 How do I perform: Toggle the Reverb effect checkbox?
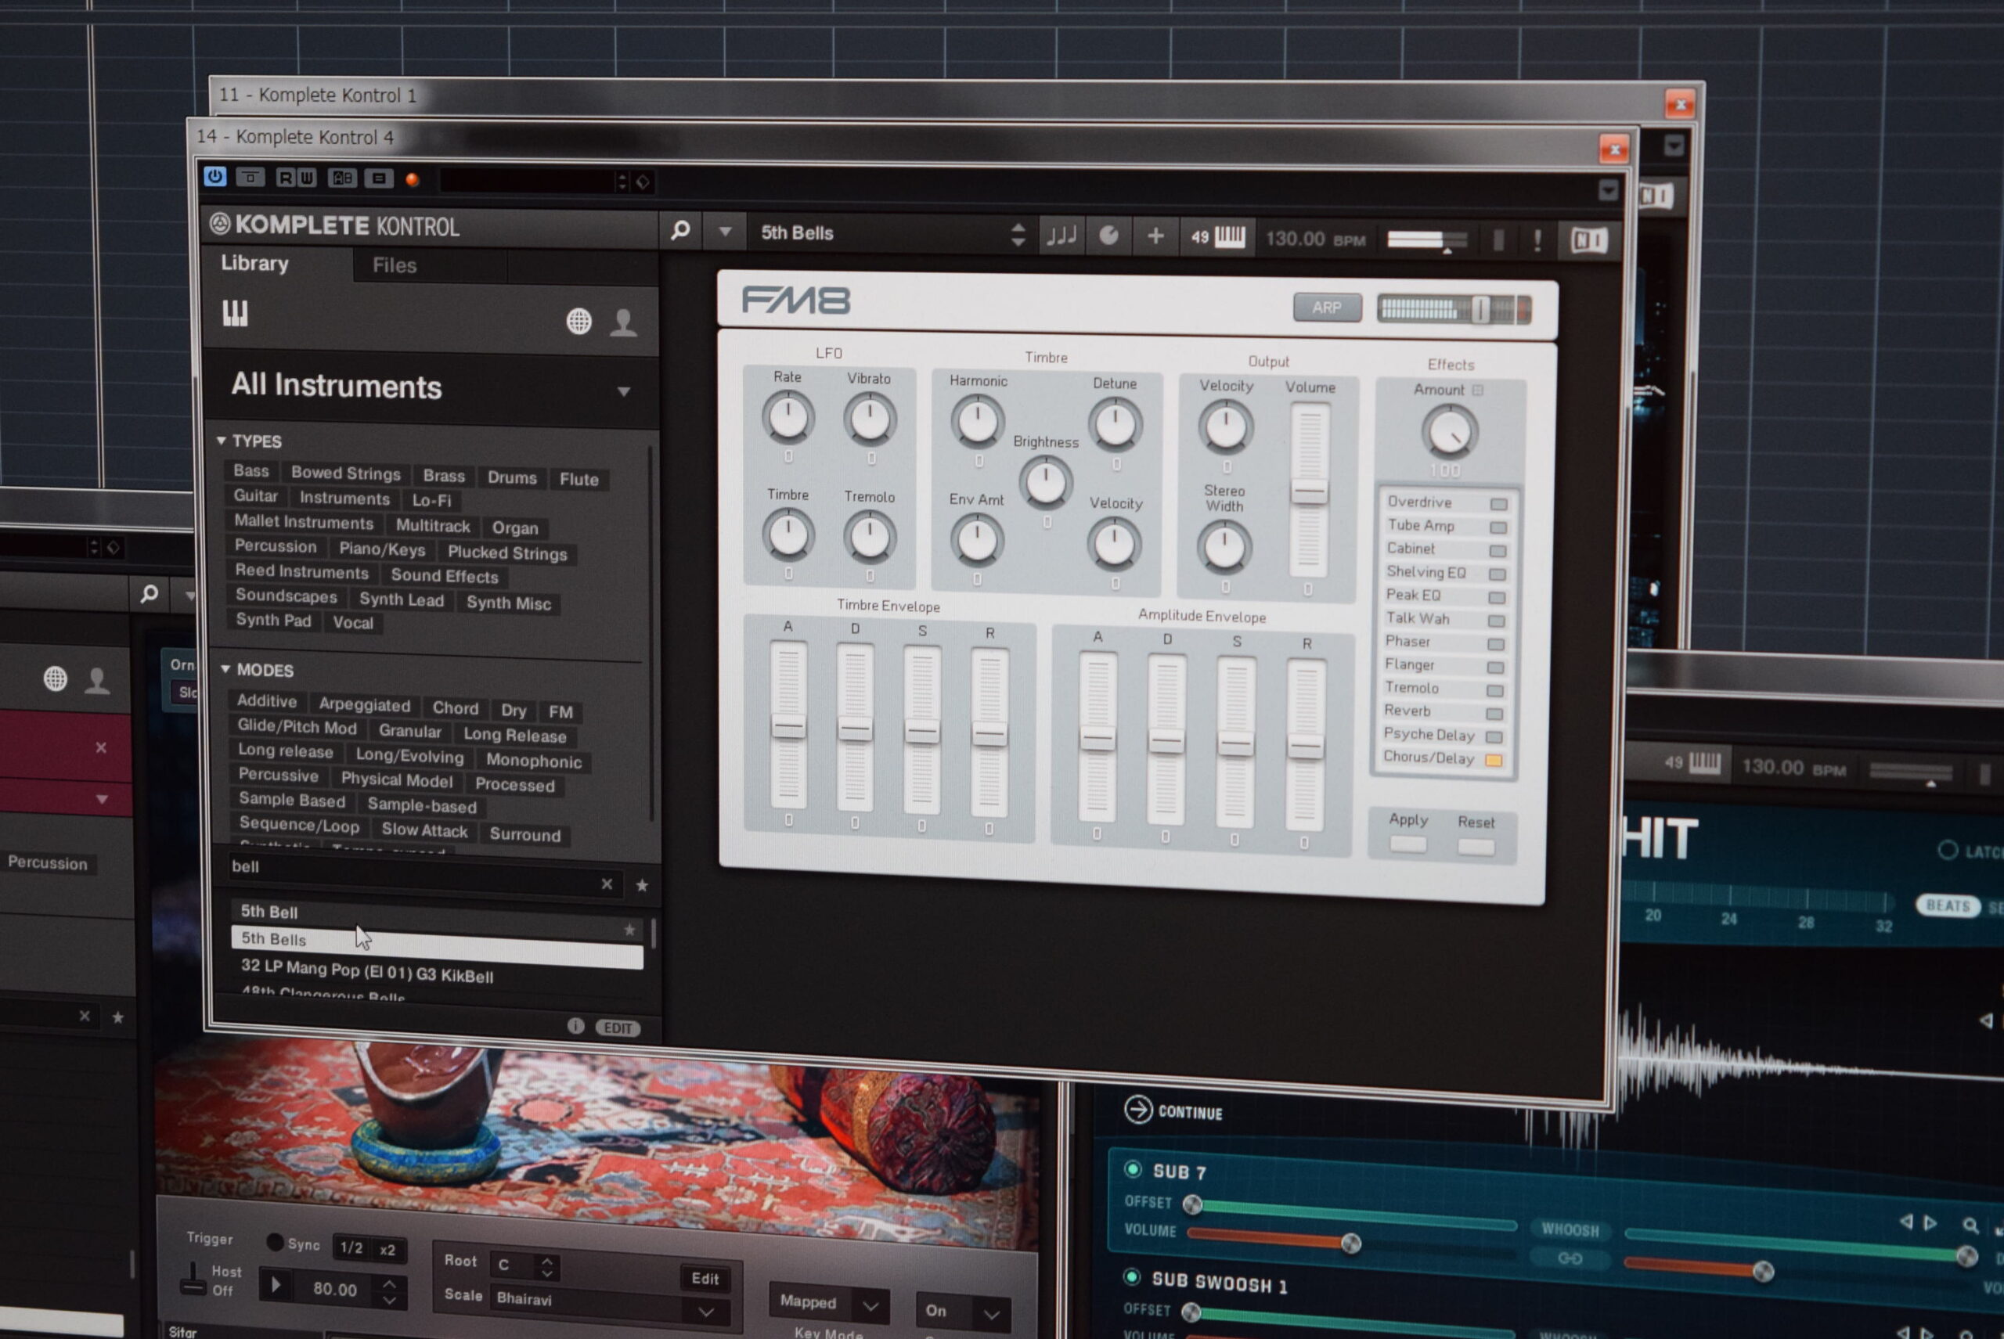(x=1495, y=713)
